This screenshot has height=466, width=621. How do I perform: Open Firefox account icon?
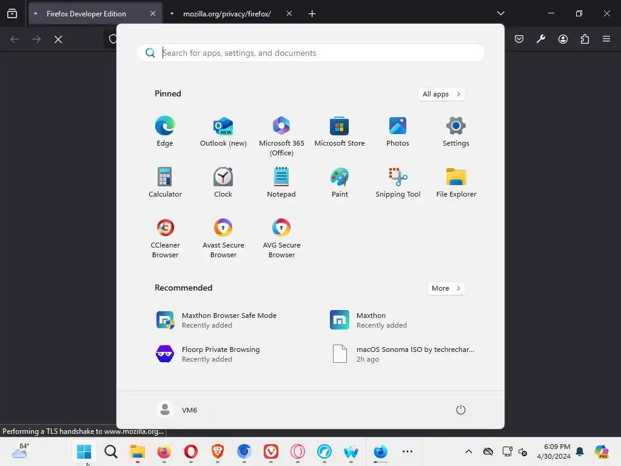tap(563, 39)
